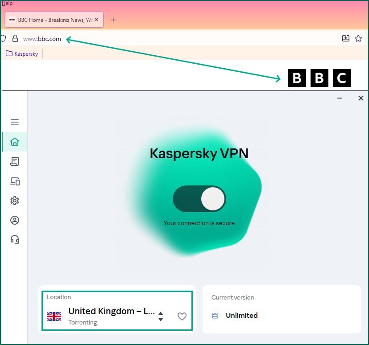Click the Your connection is secure status
Viewport: 369px width, 345px height.
pos(199,223)
